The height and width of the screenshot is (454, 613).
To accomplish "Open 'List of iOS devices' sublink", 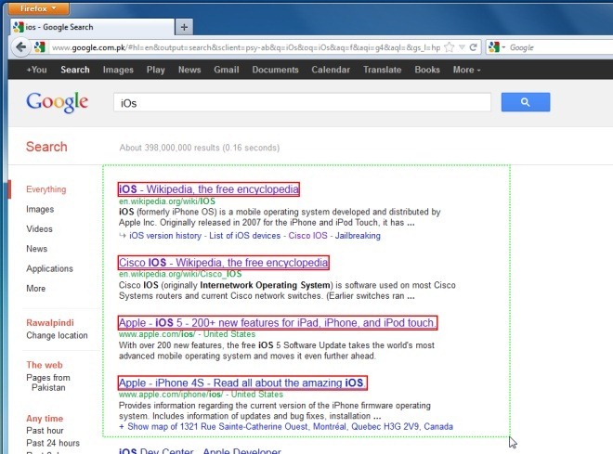I will pyautogui.click(x=244, y=236).
